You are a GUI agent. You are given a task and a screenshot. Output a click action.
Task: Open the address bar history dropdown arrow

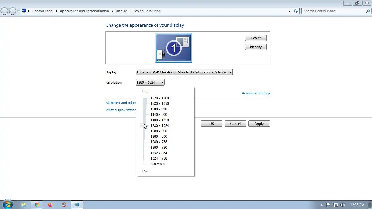(289, 11)
